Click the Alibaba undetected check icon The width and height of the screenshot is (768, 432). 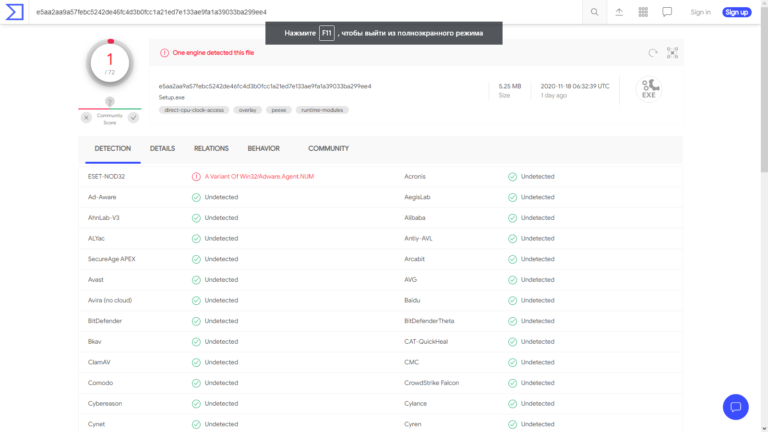(513, 218)
